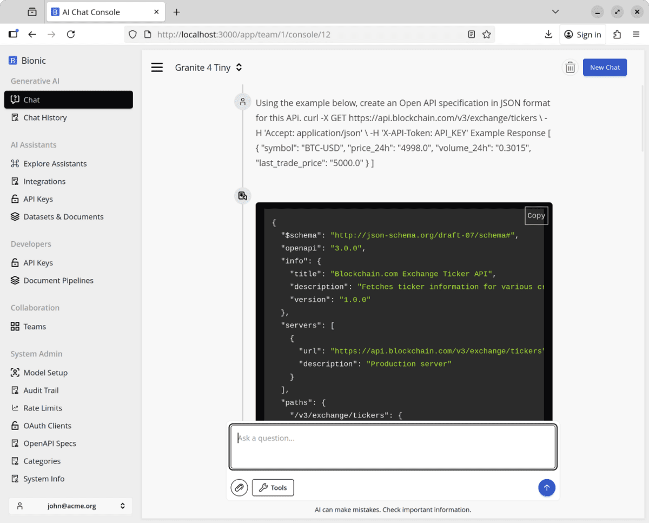Start a New Chat
Image resolution: width=649 pixels, height=523 pixels.
pos(605,68)
